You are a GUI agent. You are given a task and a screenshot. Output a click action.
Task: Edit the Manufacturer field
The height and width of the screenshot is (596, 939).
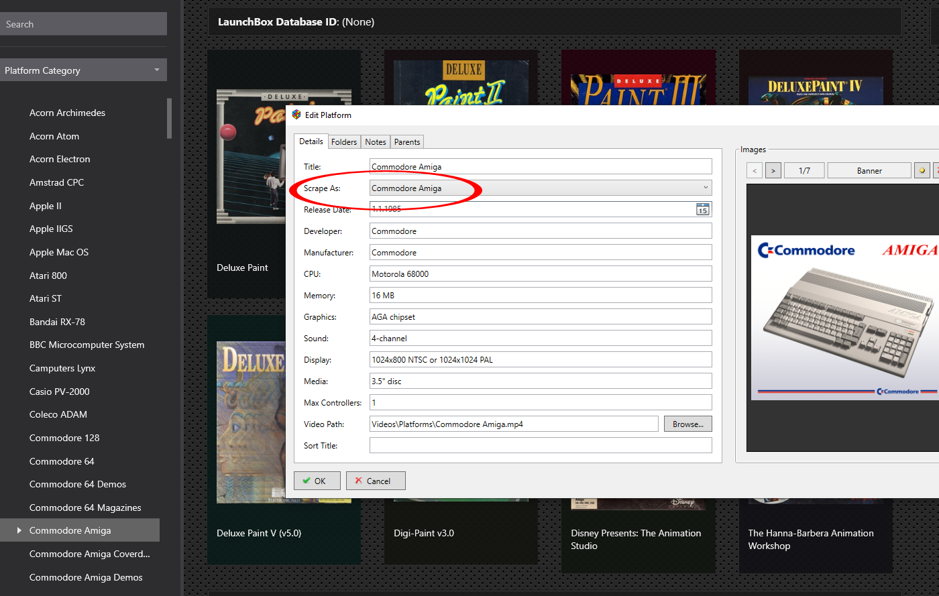point(541,252)
